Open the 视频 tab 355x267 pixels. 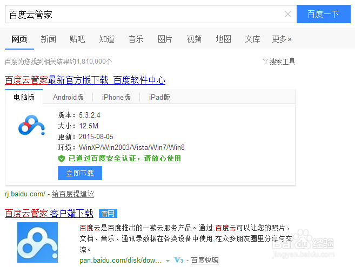pos(194,39)
